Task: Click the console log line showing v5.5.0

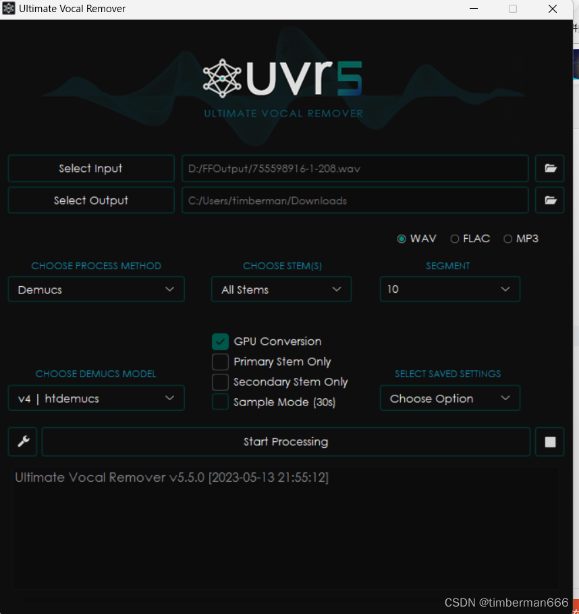Action: 171,477
